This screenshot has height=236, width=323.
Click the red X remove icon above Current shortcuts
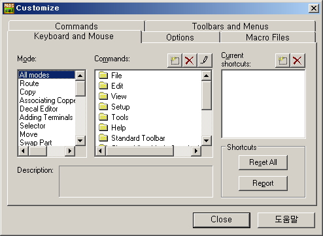[297, 61]
